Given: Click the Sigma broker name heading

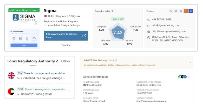Looking at the screenshot, I should tap(50, 11).
